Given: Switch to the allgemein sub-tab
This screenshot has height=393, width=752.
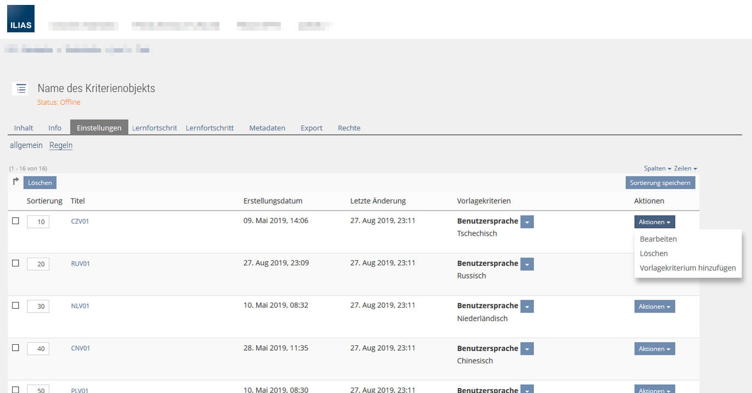Looking at the screenshot, I should point(26,145).
